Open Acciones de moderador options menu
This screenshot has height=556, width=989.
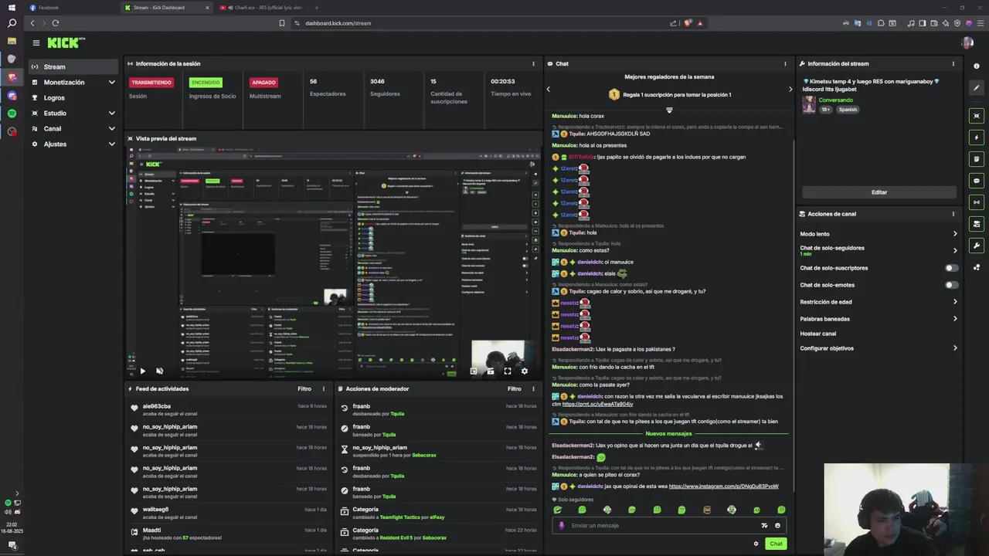(533, 389)
